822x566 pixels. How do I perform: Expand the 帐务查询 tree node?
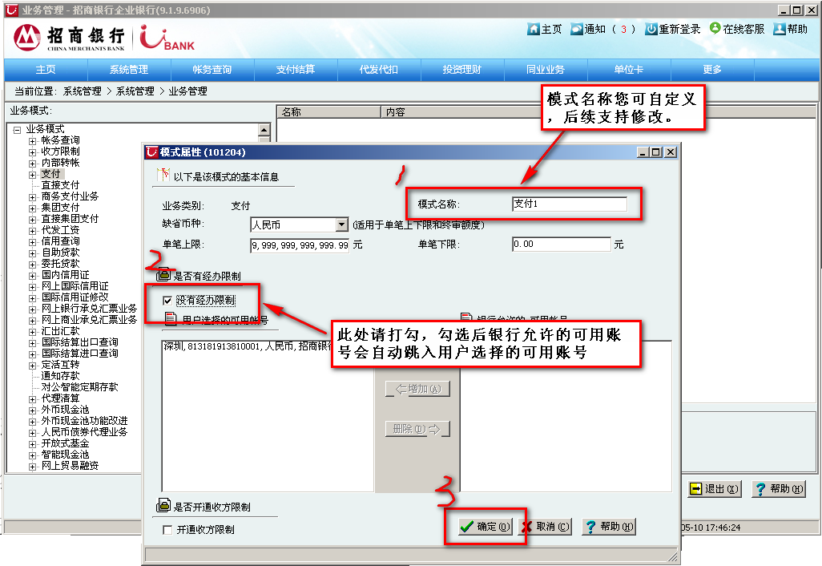33,140
